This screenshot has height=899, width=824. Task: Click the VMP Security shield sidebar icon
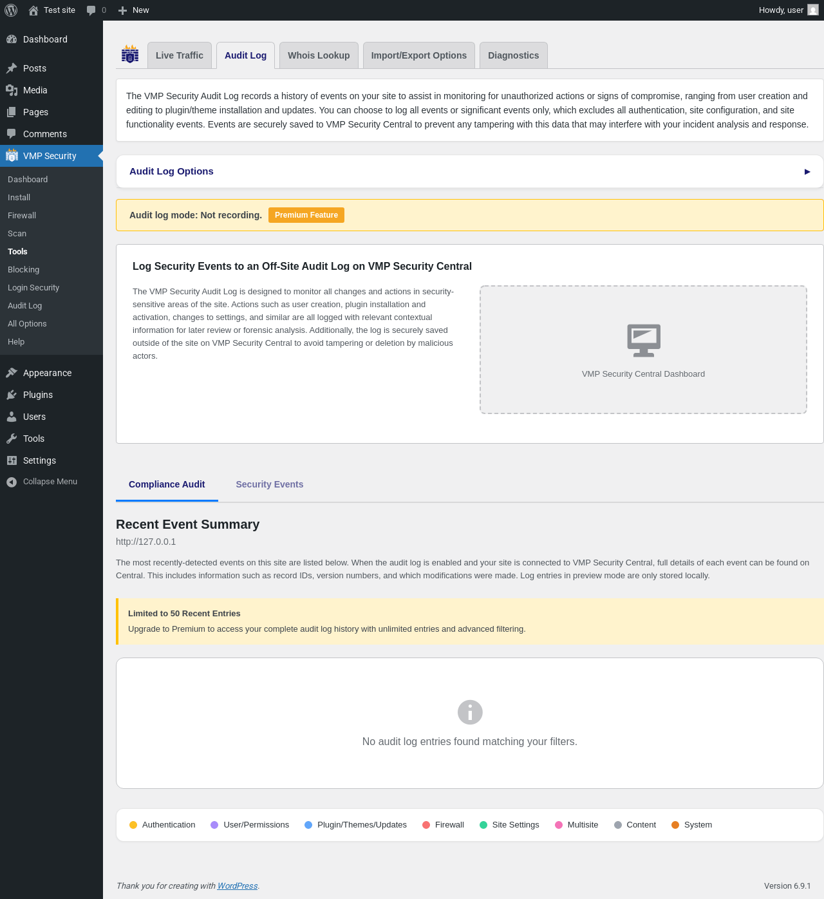(12, 155)
